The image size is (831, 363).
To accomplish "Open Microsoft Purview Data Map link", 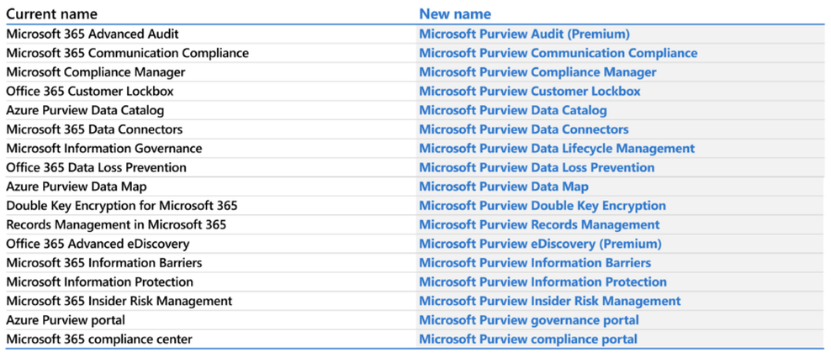I will 504,187.
